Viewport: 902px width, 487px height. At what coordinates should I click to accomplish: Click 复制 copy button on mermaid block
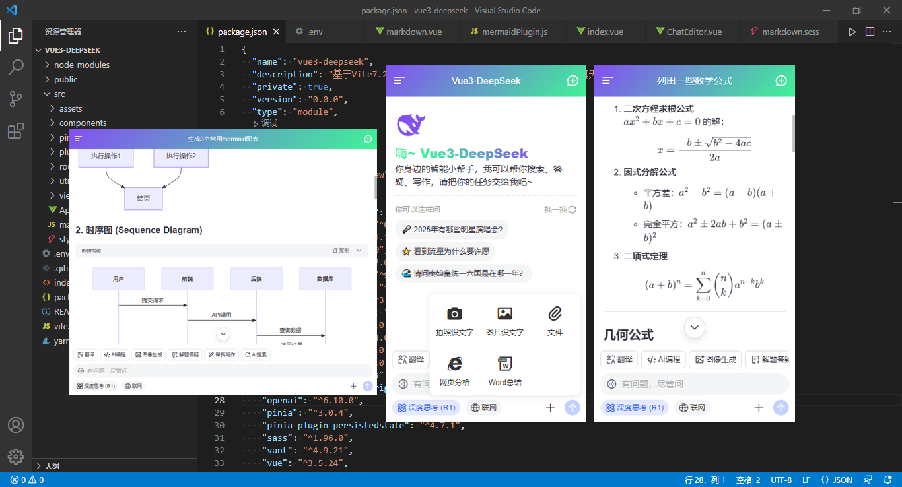tap(341, 251)
